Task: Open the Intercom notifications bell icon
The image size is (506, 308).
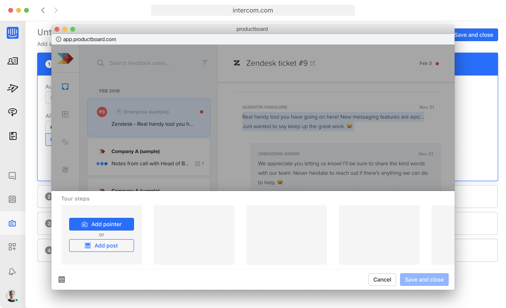Action: [12, 271]
